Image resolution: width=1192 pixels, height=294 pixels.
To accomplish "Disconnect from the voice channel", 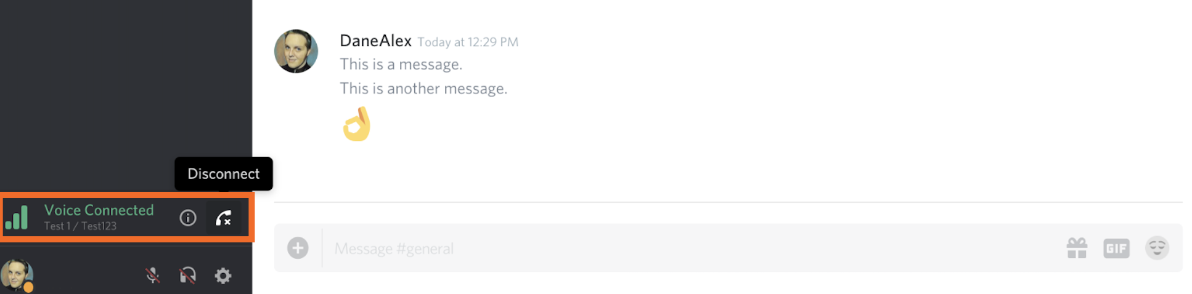I will (x=223, y=218).
